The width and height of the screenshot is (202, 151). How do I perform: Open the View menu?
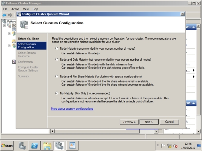point(26,9)
